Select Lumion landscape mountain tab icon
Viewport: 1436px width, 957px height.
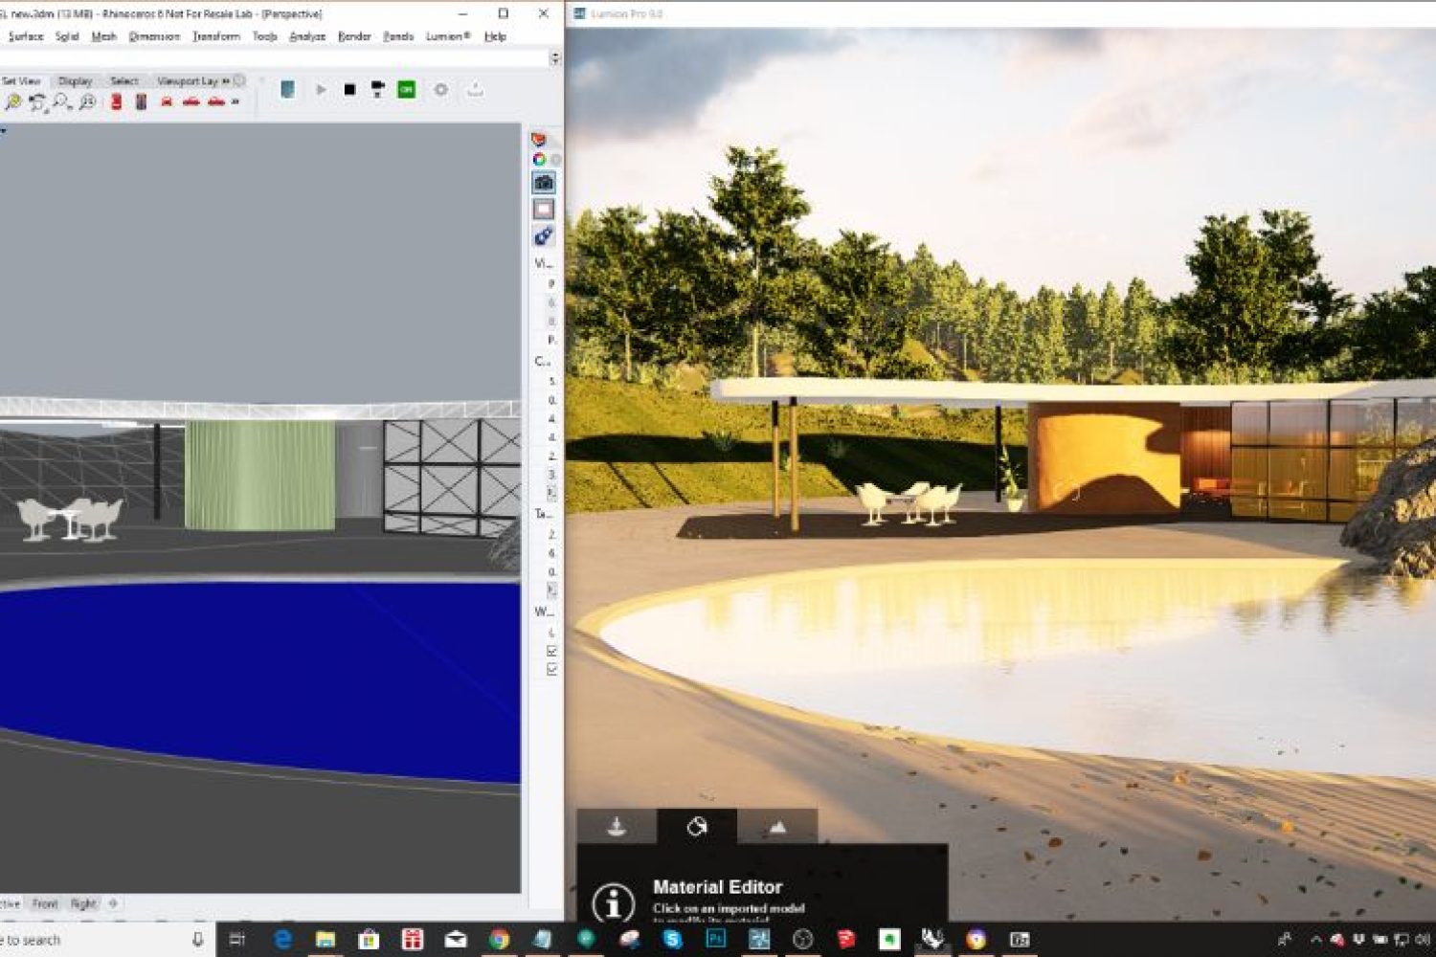pos(777,827)
